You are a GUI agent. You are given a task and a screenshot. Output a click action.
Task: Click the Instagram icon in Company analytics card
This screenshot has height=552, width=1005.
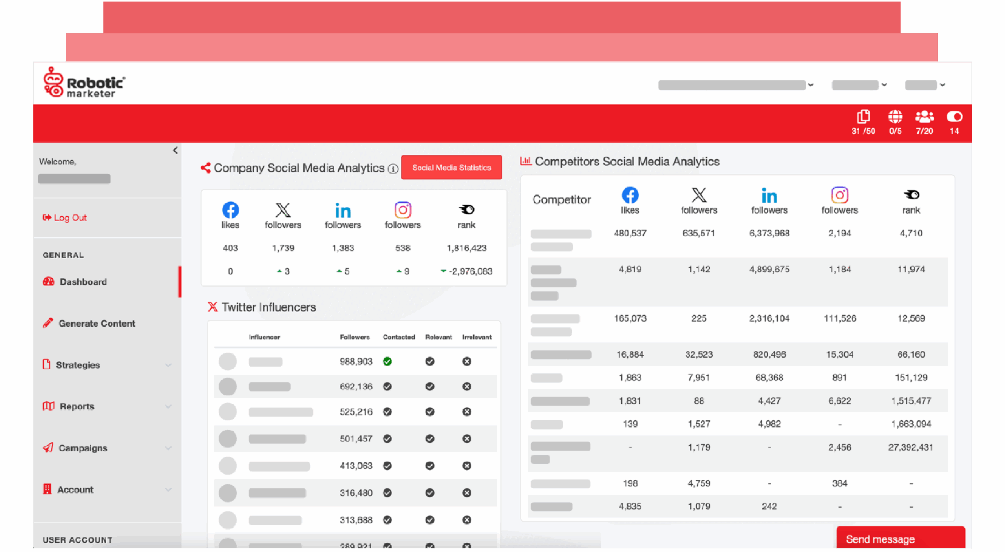[403, 210]
